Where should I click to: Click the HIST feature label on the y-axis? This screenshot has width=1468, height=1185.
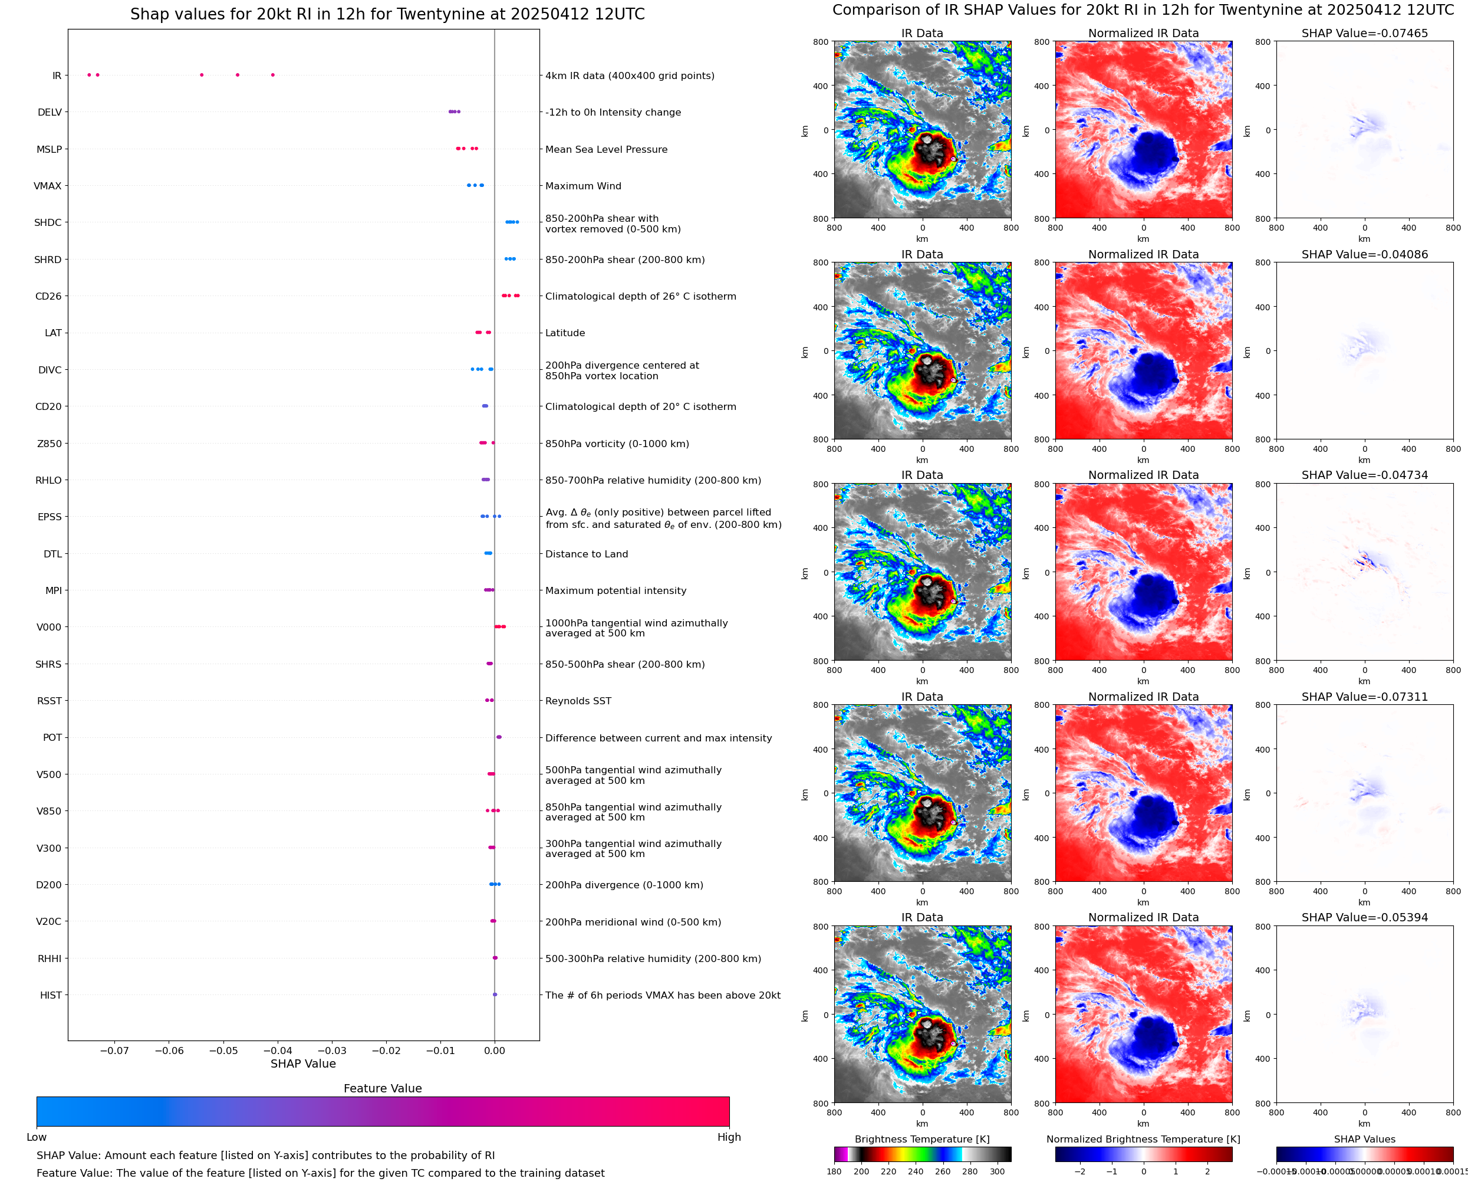[51, 995]
